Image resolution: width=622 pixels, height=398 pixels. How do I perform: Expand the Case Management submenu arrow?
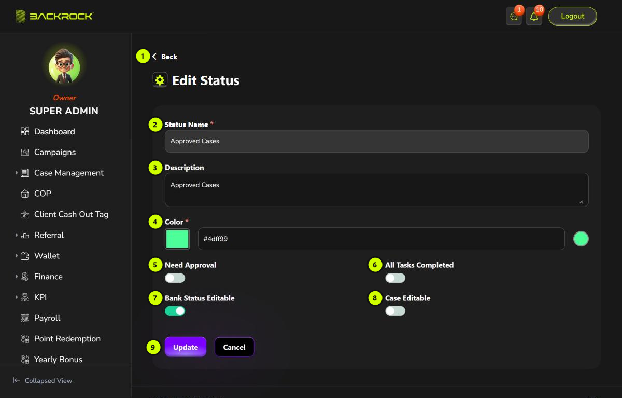point(17,173)
